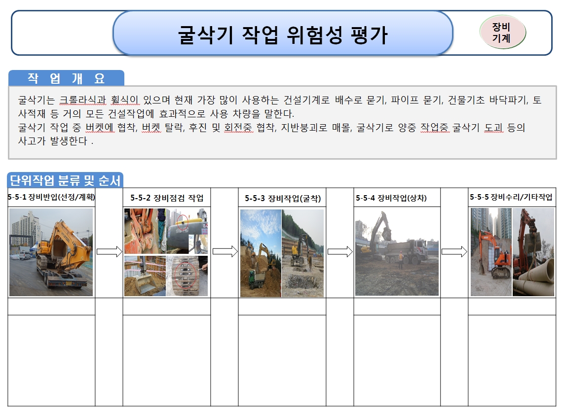Click the line starting 굴삭기 작업 중 버켓에 협착
The width and height of the screenshot is (563, 414).
tap(272, 127)
